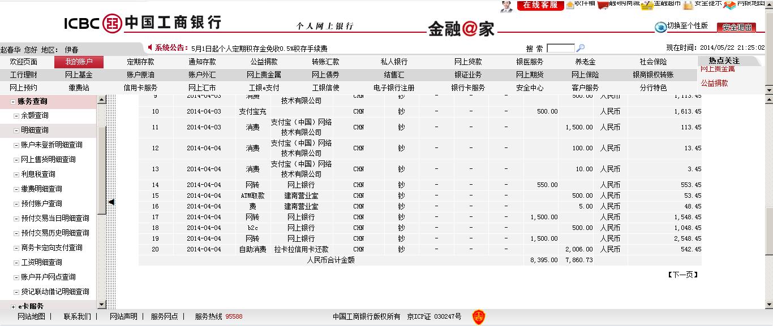
Task: Click the search magnifier icon
Action: click(580, 49)
